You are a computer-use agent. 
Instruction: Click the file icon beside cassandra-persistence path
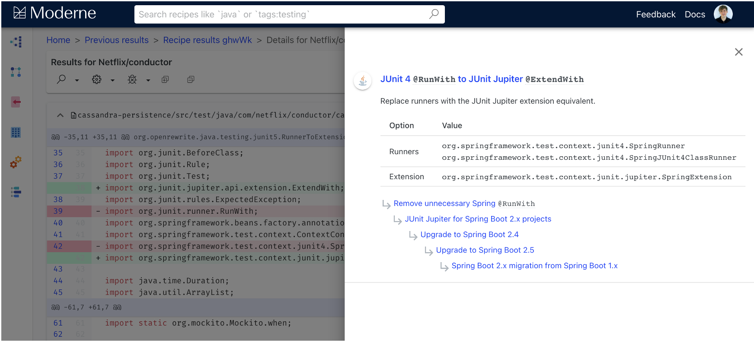pyautogui.click(x=73, y=115)
